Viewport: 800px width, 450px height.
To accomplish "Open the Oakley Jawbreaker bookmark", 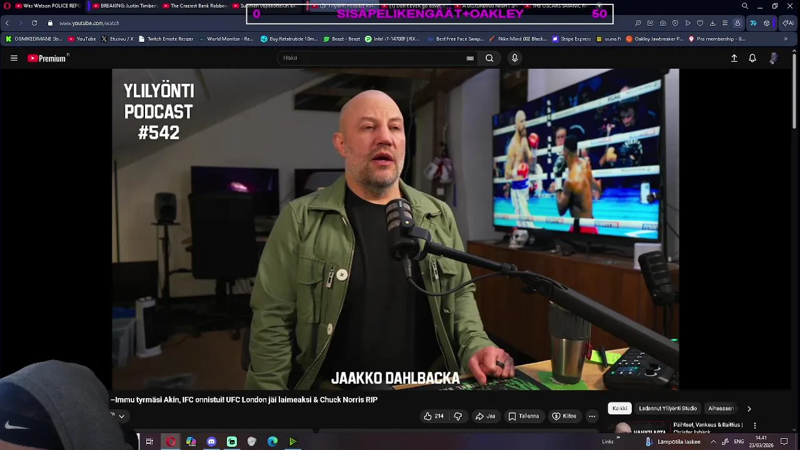I will coord(654,39).
